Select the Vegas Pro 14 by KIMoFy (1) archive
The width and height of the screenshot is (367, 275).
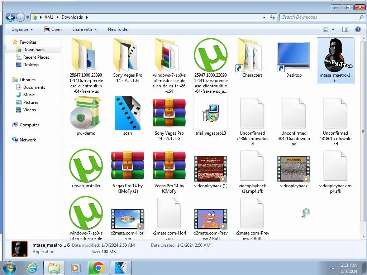click(128, 165)
